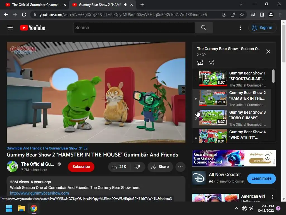Subscribe to The Official Gummibär channel
The height and width of the screenshot is (215, 286).
pos(81,167)
